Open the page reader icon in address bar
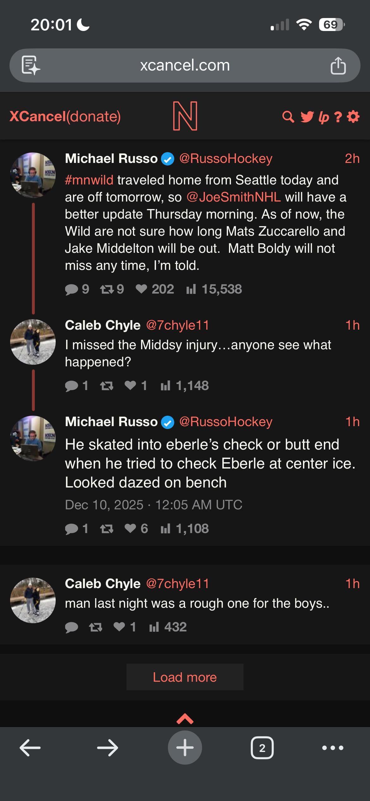370x801 pixels. click(x=30, y=66)
